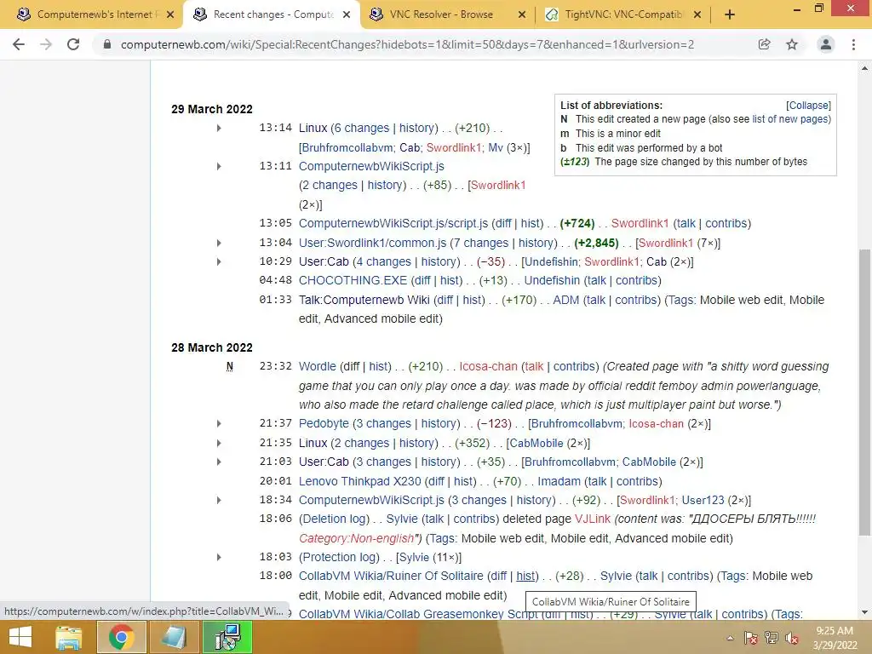Close Computernewb's Internet tab
Screen dimensions: 872x654
tap(170, 14)
